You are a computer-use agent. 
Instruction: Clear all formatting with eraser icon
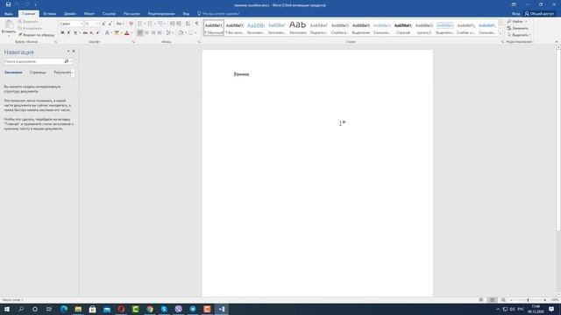pos(131,24)
